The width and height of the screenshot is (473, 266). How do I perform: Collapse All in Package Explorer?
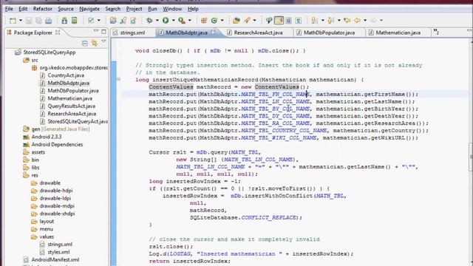(x=85, y=43)
